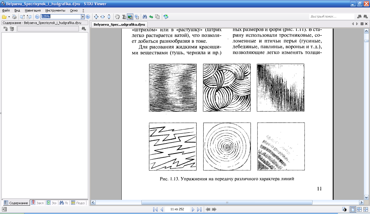370x214 pixels.
Task: Select the 125% zoom field
Action: click(61, 17)
